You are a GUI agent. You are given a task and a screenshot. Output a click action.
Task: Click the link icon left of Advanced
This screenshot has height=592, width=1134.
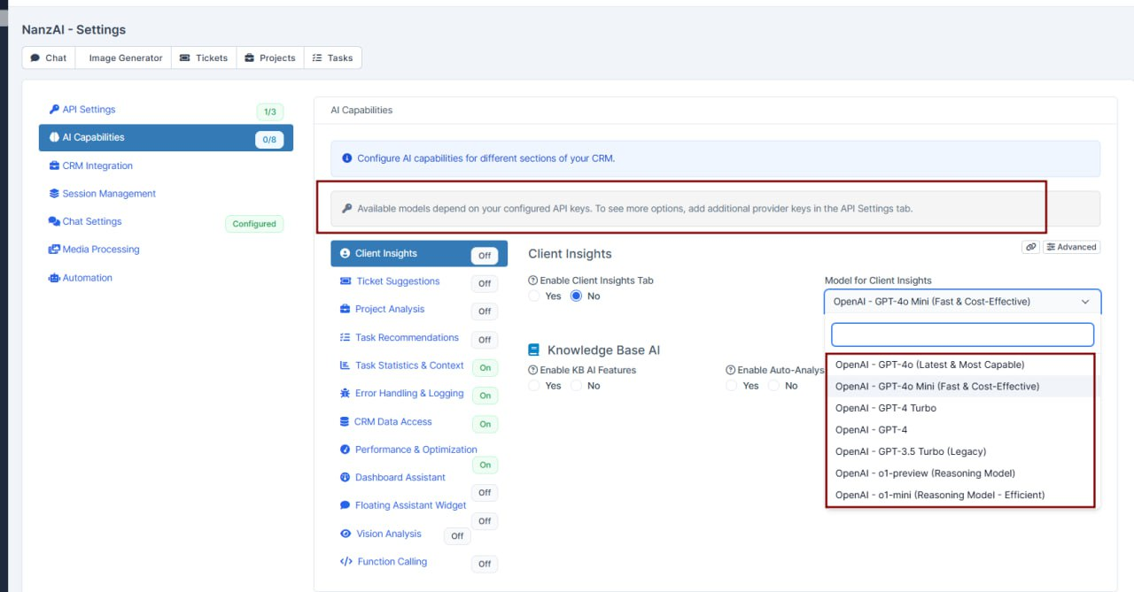pyautogui.click(x=1030, y=248)
